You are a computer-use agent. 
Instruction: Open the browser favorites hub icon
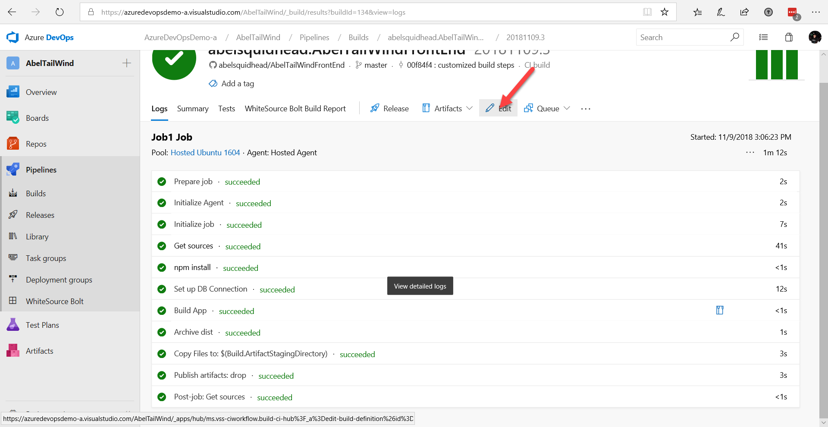697,12
